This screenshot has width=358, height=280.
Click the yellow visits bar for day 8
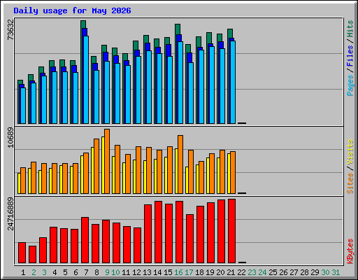[92, 171]
